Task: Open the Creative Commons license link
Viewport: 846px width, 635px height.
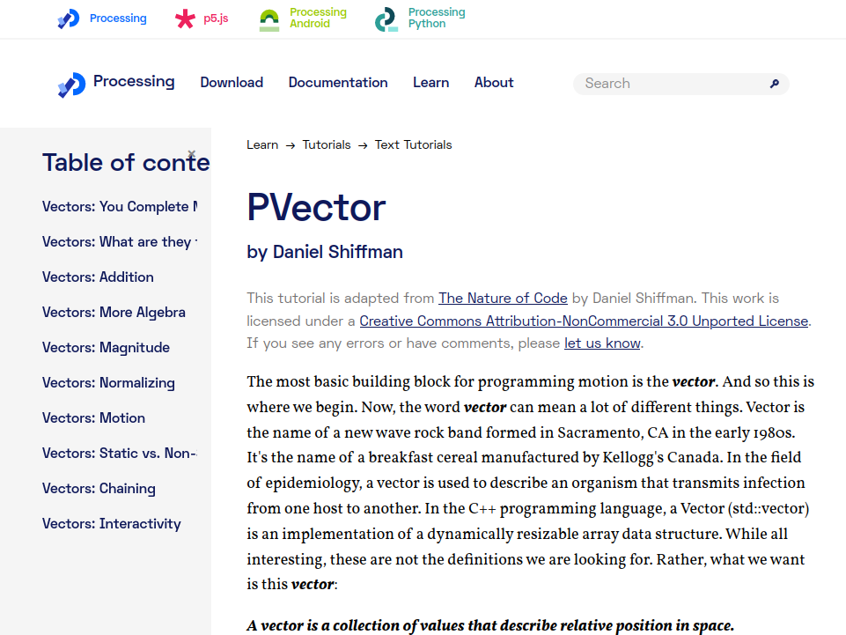Action: pos(584,321)
